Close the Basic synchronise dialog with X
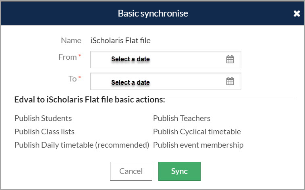305x190 pixels. pos(297,14)
